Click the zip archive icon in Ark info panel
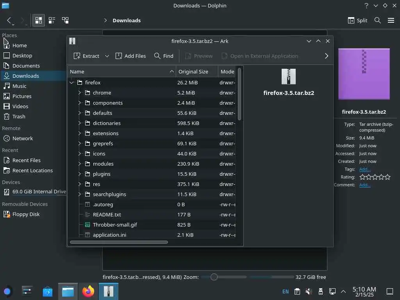 click(289, 76)
